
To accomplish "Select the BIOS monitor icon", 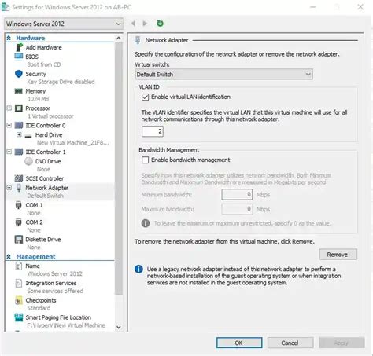I will point(19,57).
